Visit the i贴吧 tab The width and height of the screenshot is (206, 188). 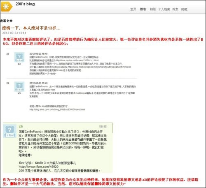[x=184, y=9]
